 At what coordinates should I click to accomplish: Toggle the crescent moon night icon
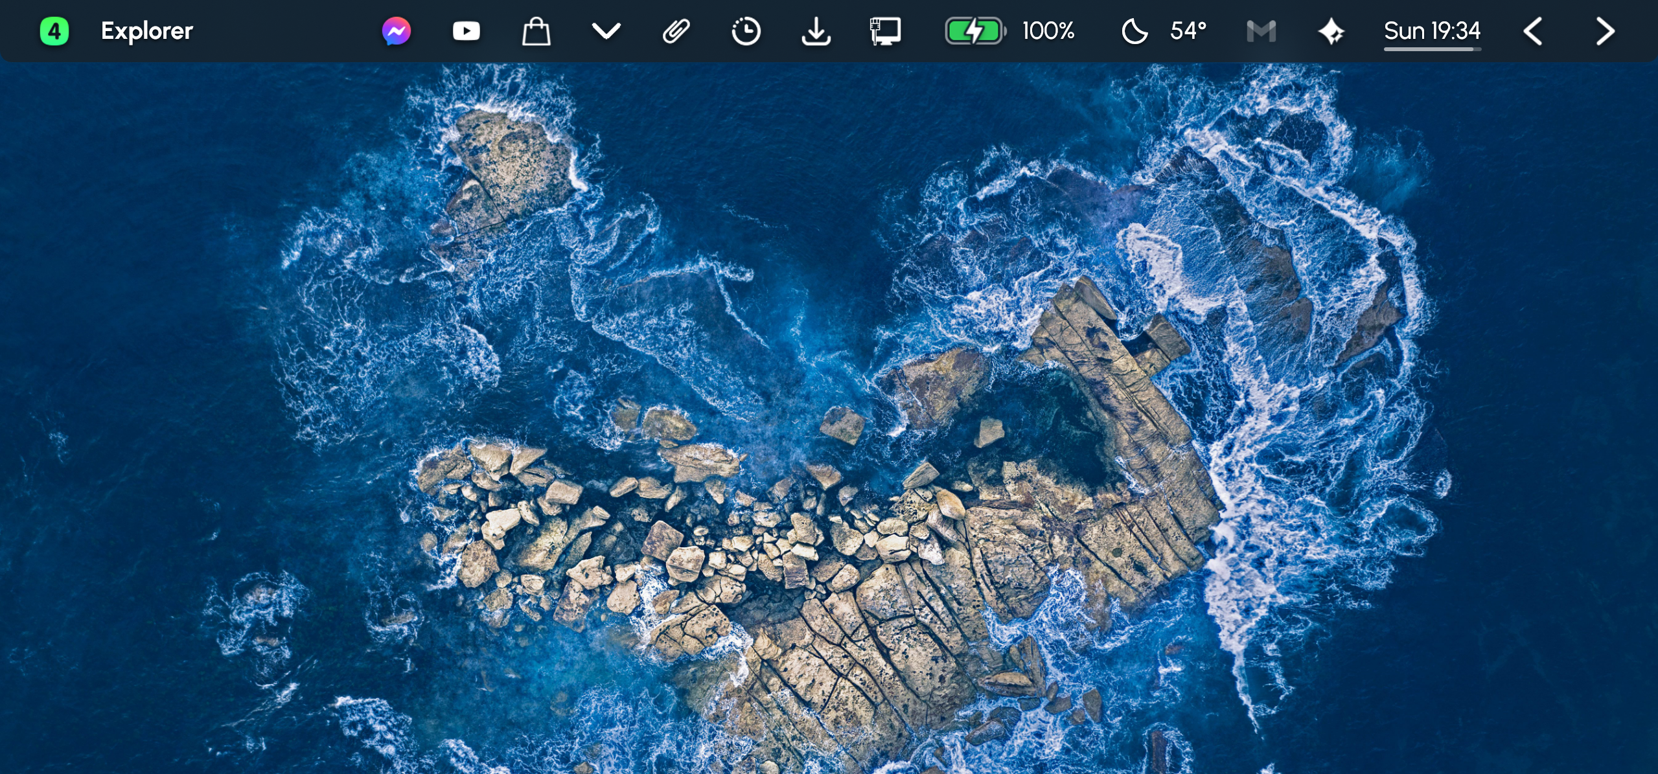(x=1134, y=31)
